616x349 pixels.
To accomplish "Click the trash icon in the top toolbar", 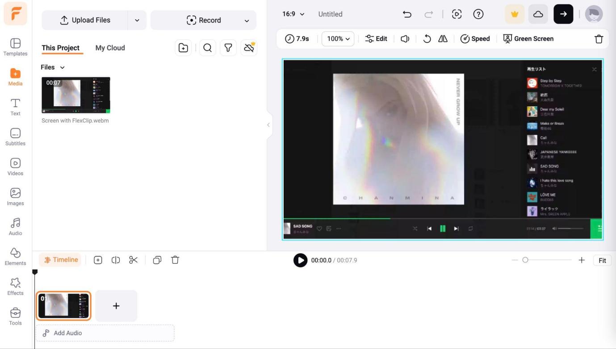I will coord(599,39).
